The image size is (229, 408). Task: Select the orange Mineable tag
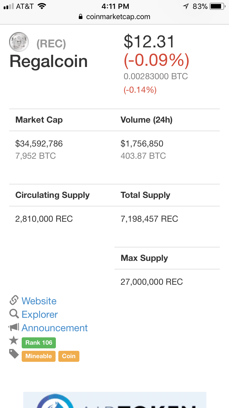click(38, 356)
